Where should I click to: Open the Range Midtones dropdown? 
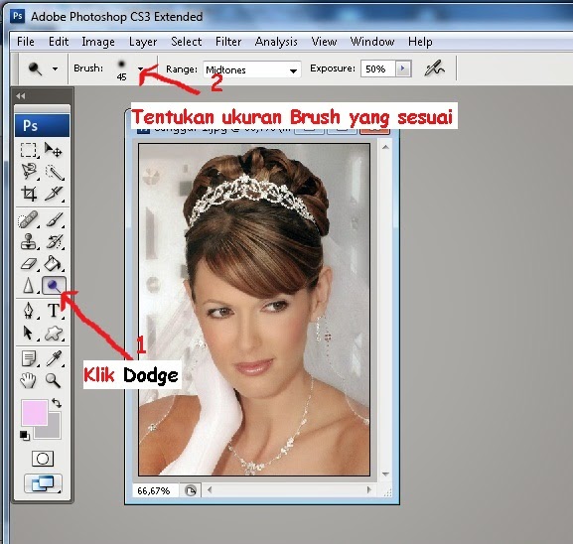click(252, 69)
